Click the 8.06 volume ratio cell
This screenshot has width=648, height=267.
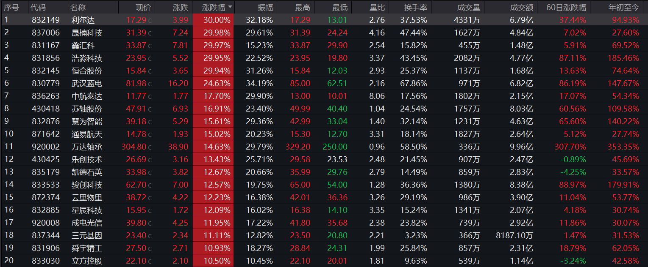click(x=377, y=96)
